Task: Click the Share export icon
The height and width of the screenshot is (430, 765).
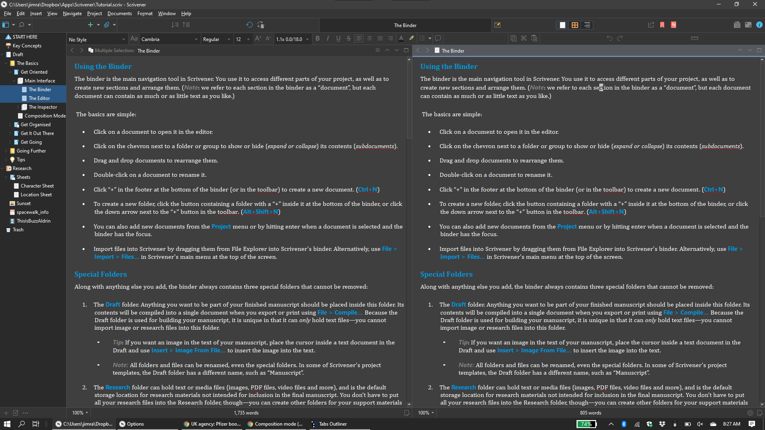Action: coord(651,25)
